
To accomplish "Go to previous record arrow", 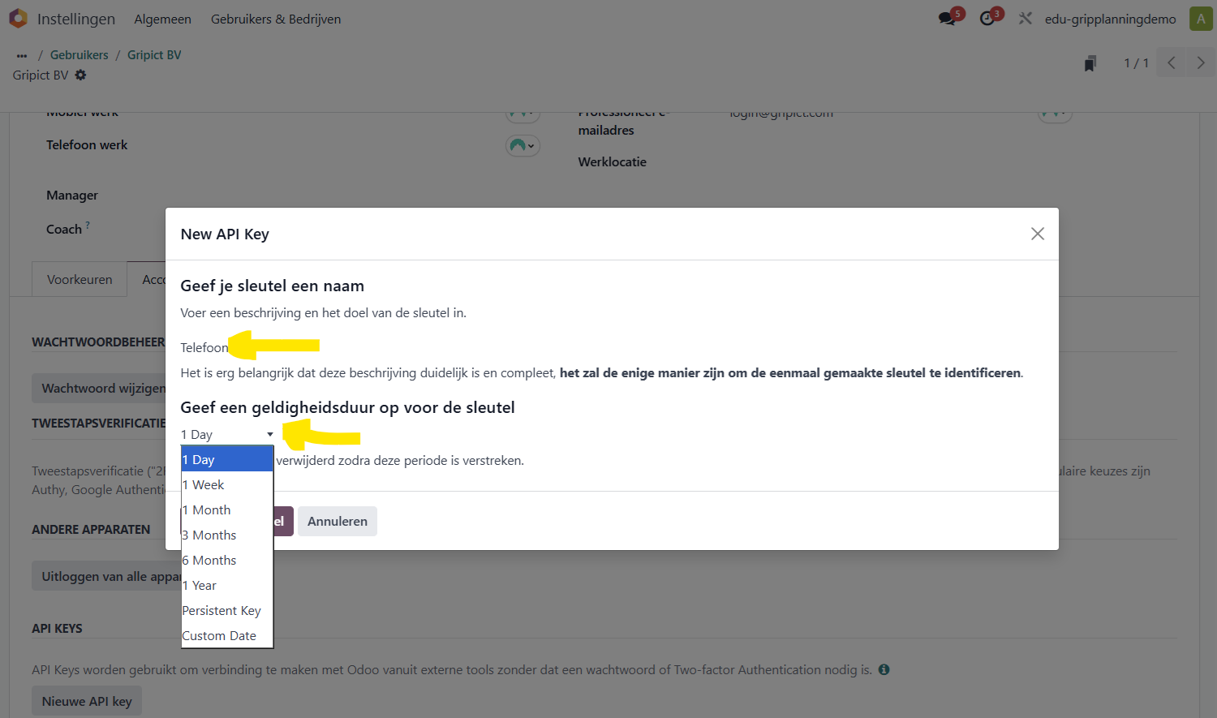I will click(x=1172, y=62).
